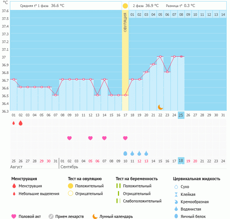Click the temperature point on cycle day 22
This screenshot has width=230, height=219.
160,57
